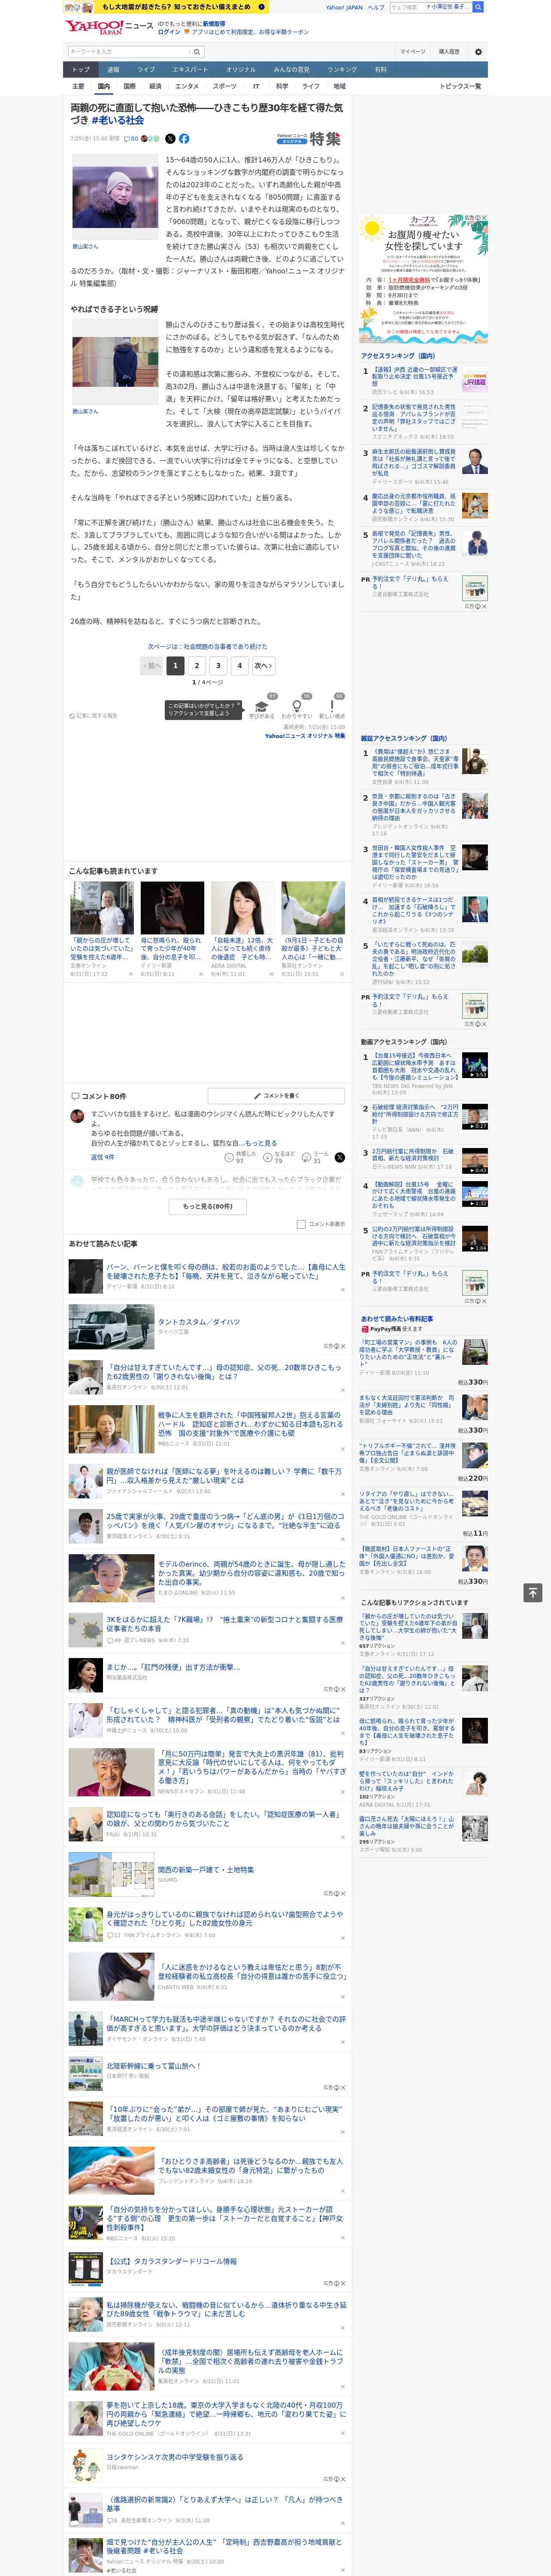Image resolution: width=551 pixels, height=2576 pixels.
Task: Share the article on X
Action: tap(170, 139)
